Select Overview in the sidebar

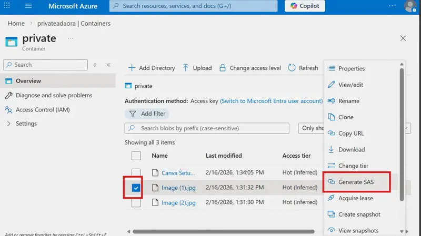[x=58, y=81]
